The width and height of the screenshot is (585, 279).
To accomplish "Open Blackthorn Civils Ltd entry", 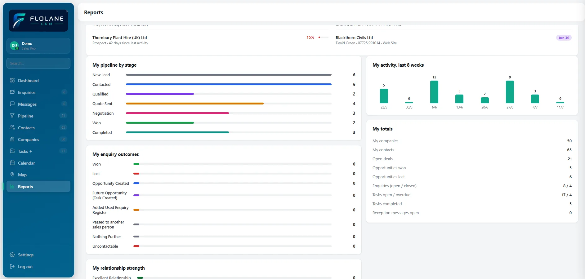I will pos(354,38).
